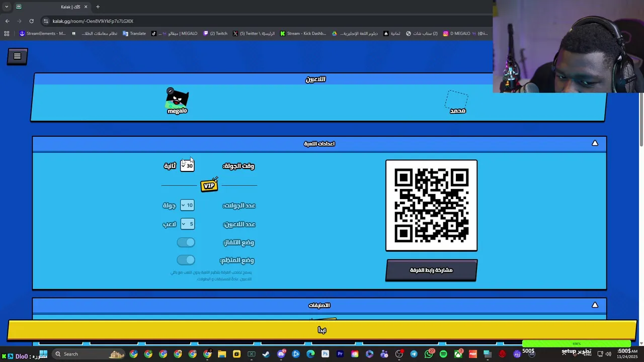Open the apps grid in bookmarks bar

[7, 34]
